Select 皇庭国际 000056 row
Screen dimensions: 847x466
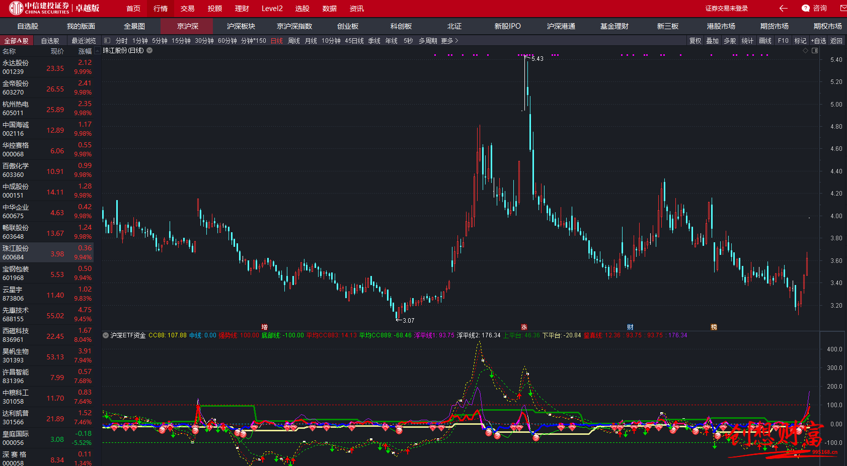tap(47, 438)
